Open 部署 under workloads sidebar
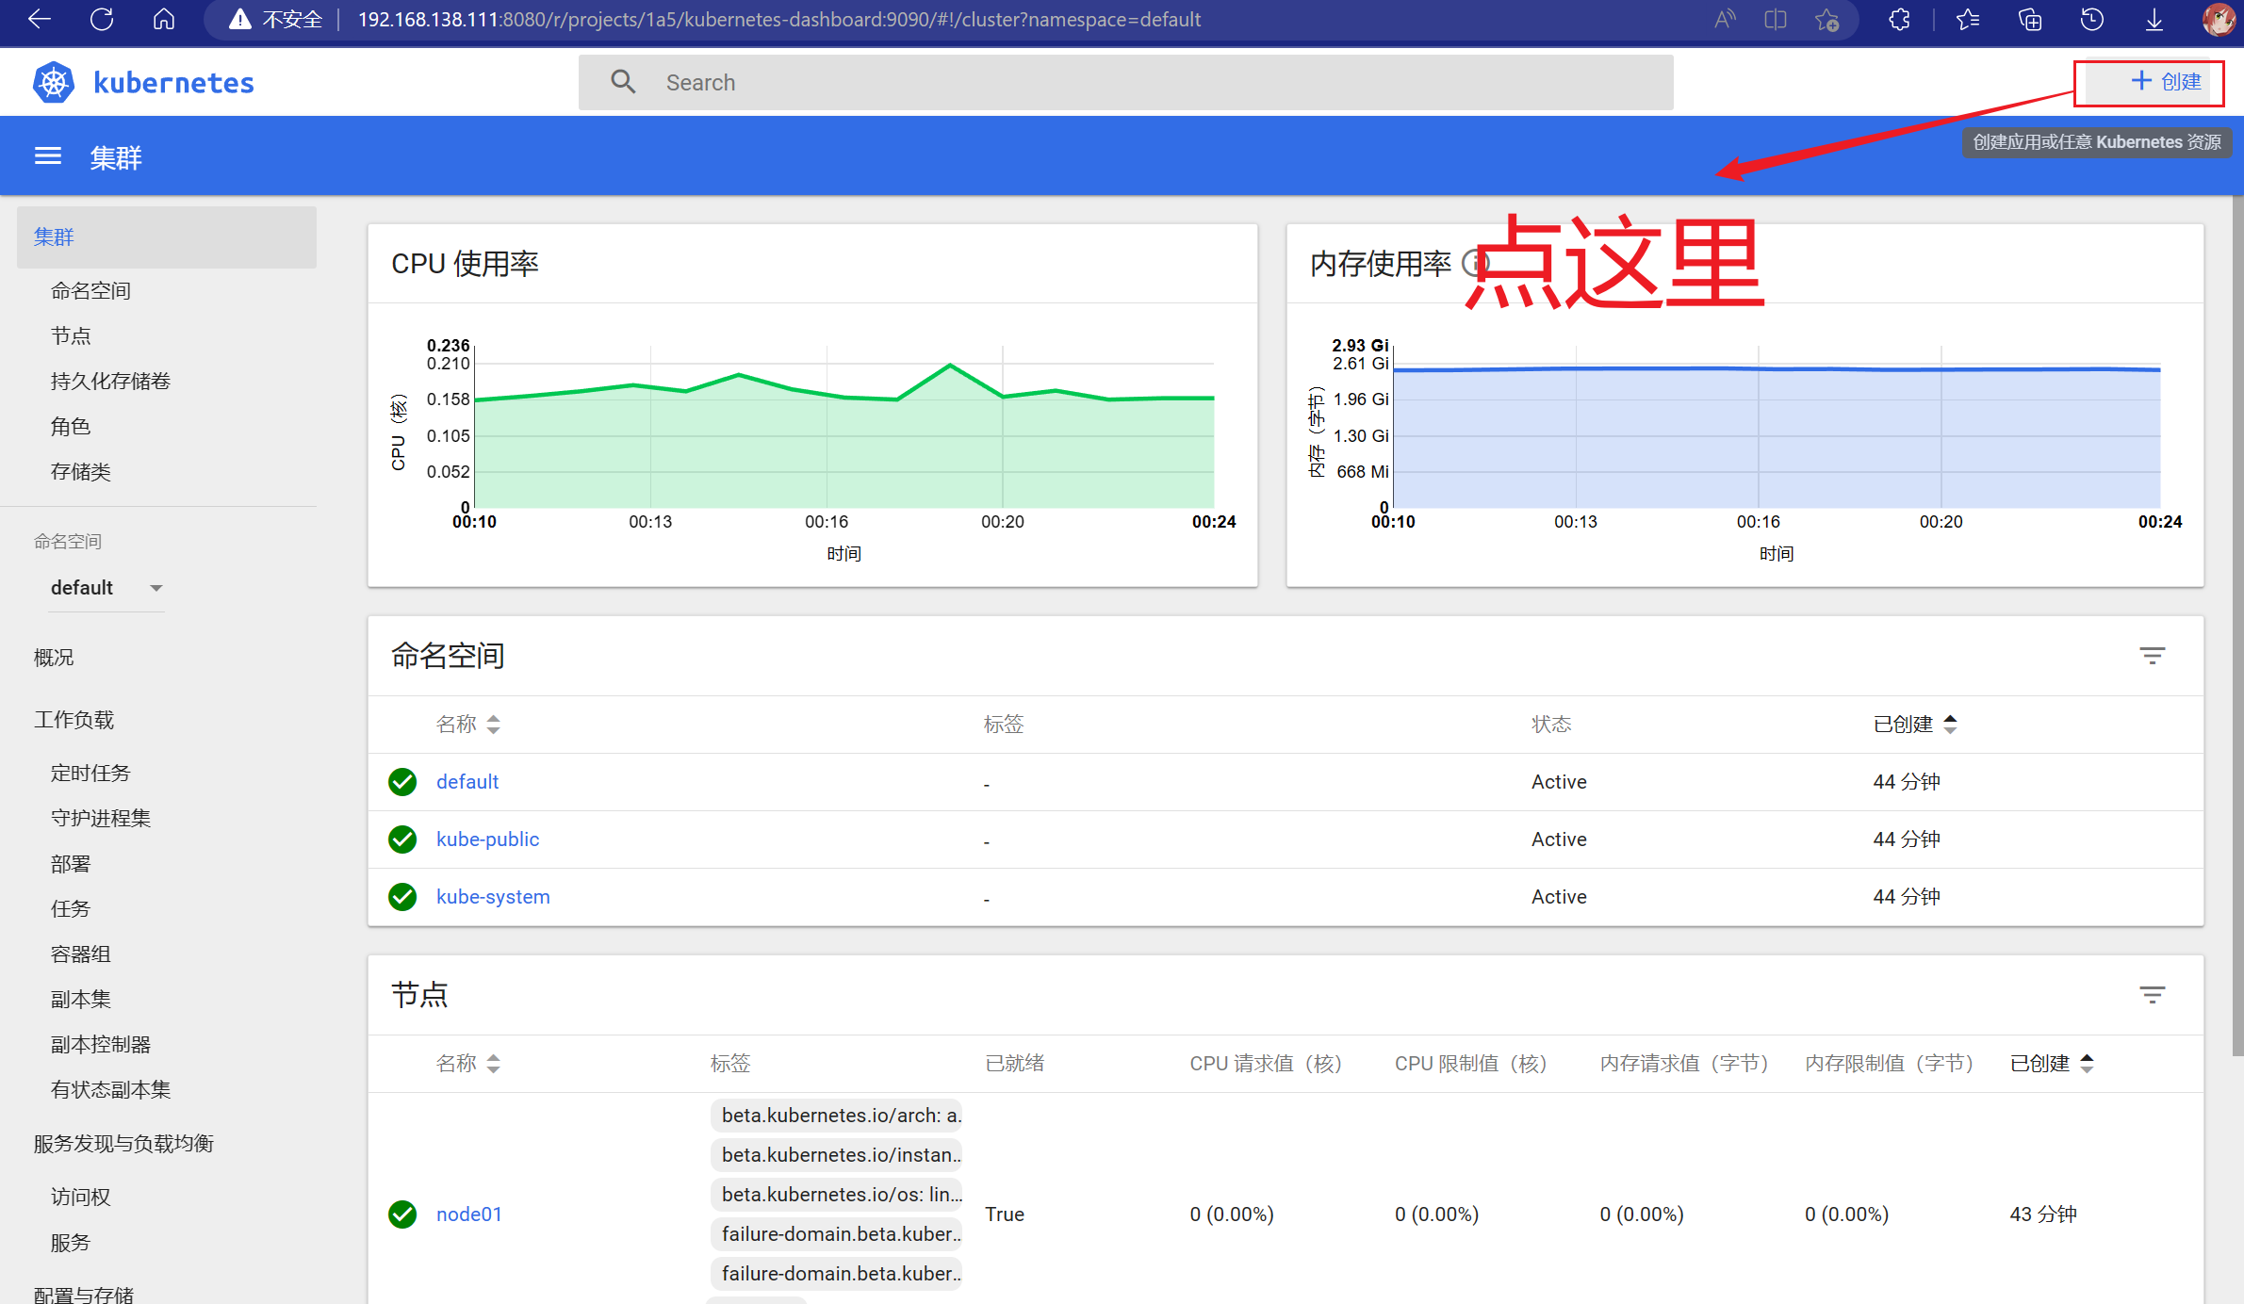The width and height of the screenshot is (2244, 1304). [71, 864]
